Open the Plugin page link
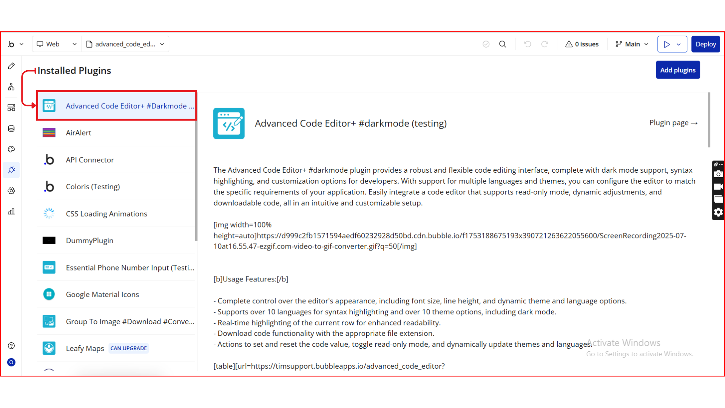This screenshot has height=408, width=725. [x=673, y=123]
